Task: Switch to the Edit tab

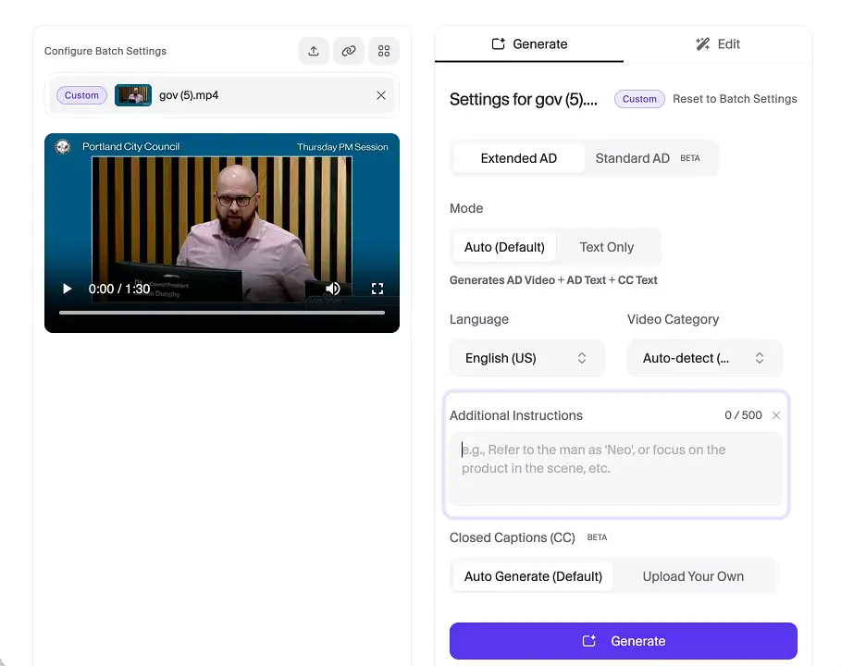Action: [x=718, y=43]
